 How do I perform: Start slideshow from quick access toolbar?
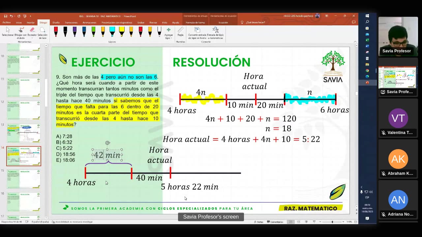[25, 16]
